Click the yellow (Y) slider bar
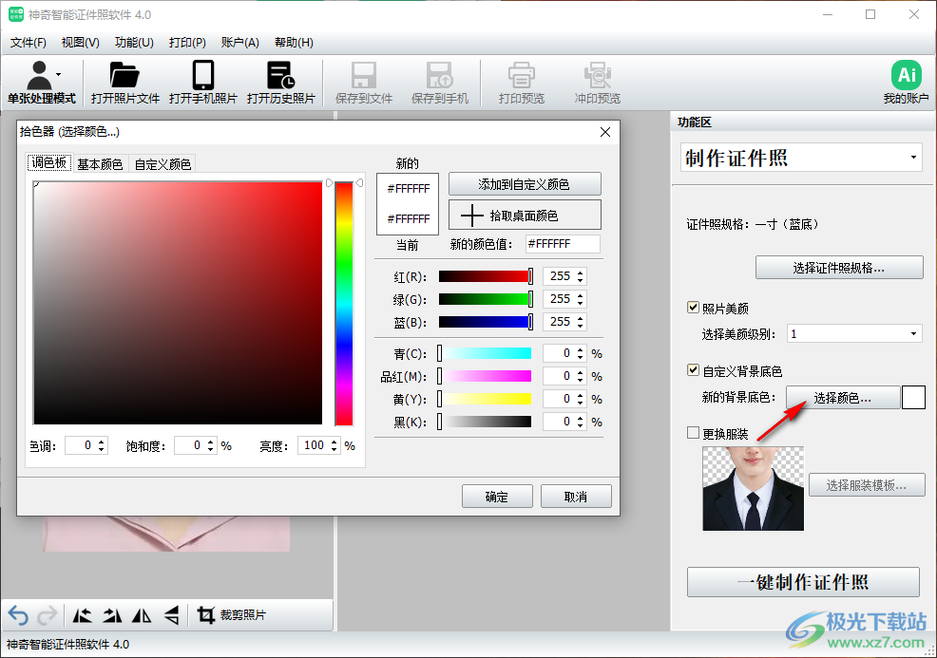The height and width of the screenshot is (658, 937). (485, 399)
